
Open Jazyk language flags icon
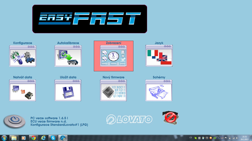pyautogui.click(x=159, y=56)
